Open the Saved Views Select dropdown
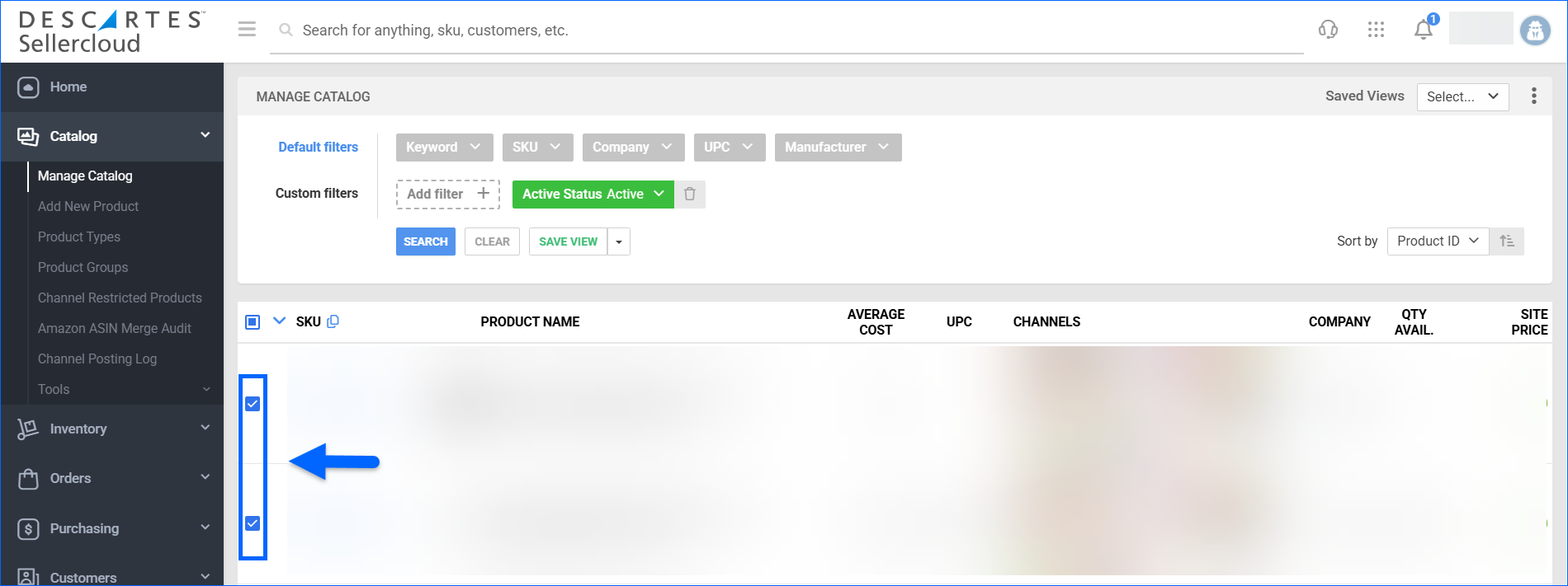1568x586 pixels. point(1462,96)
